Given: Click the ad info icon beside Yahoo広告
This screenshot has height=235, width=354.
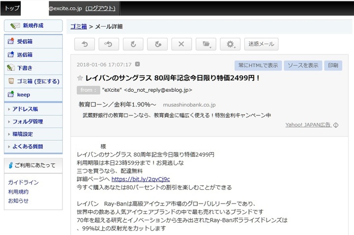Looking at the screenshot, I should coord(336,125).
